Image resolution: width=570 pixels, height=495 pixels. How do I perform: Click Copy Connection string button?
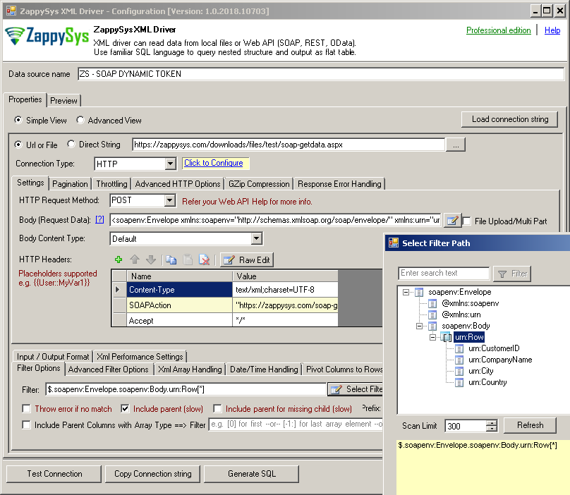(152, 474)
